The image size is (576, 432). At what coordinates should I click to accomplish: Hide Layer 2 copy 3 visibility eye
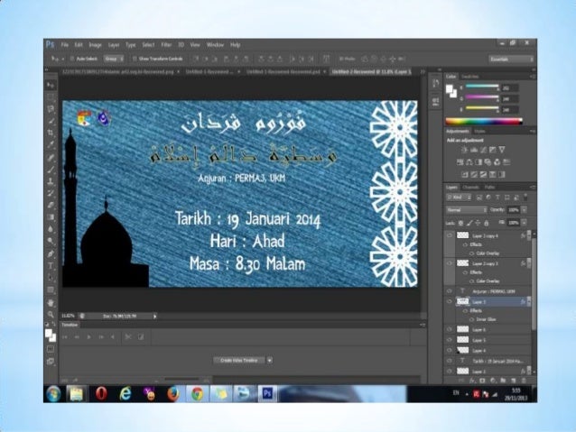[450, 263]
